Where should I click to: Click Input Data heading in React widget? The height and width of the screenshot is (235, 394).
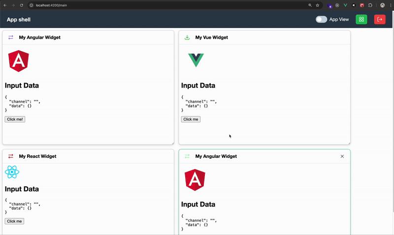click(22, 189)
